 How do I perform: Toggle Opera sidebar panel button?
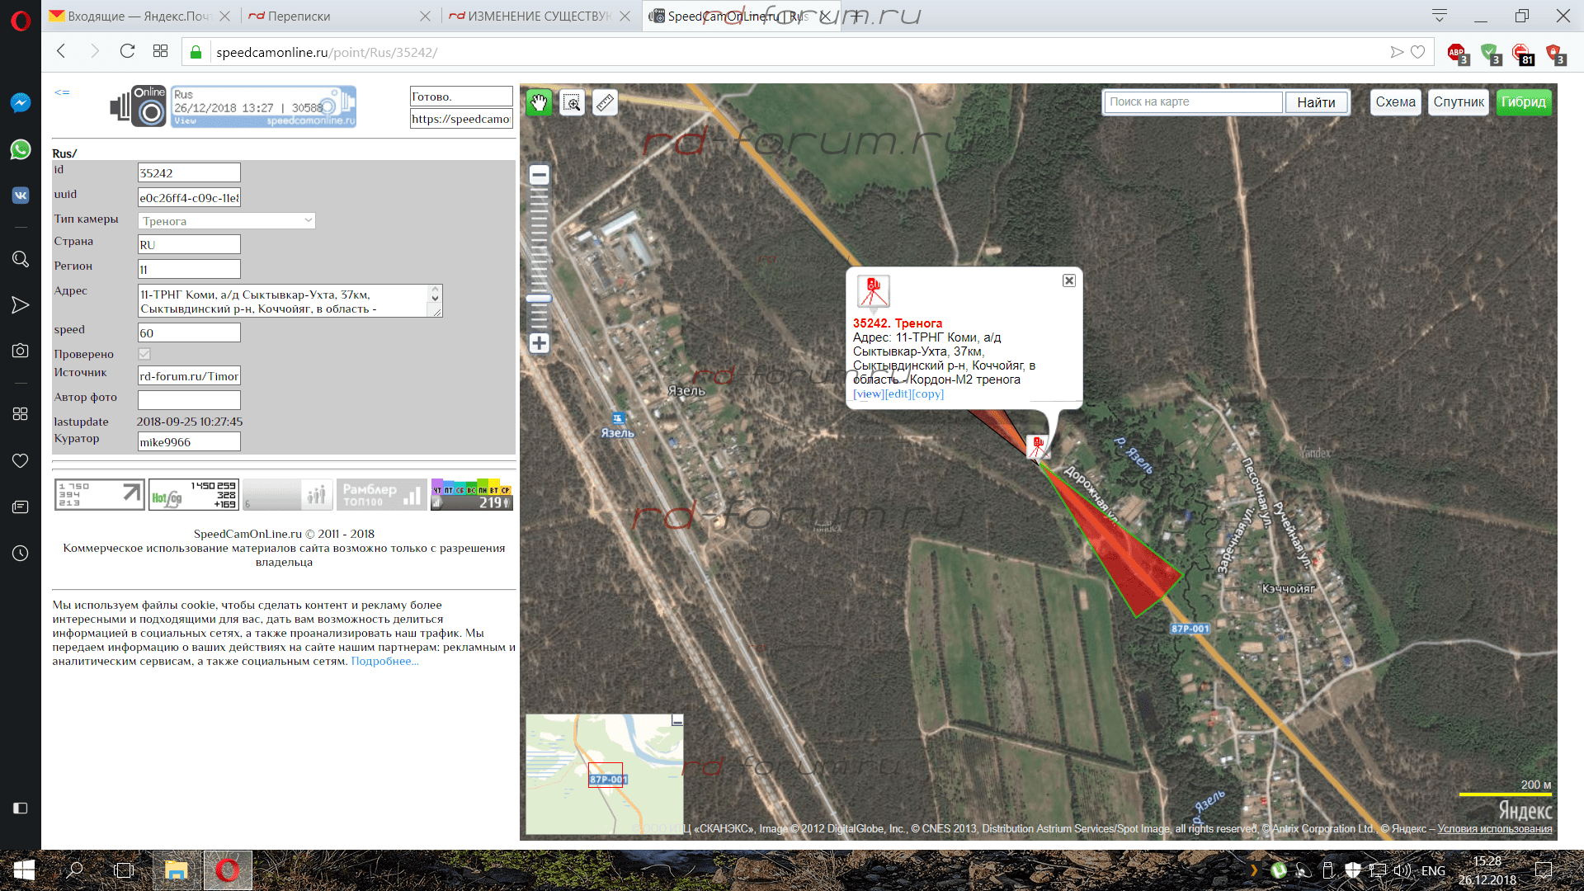coord(21,808)
